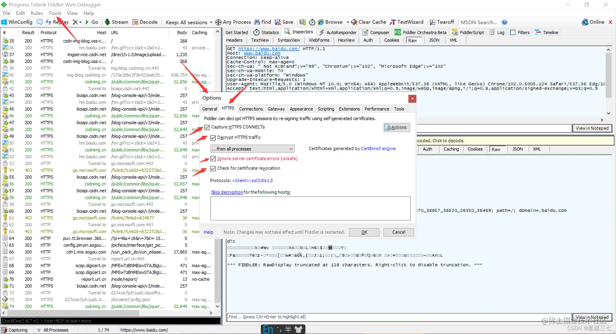This screenshot has width=616, height=334.
Task: Click the Actions button in Options
Action: click(x=397, y=127)
